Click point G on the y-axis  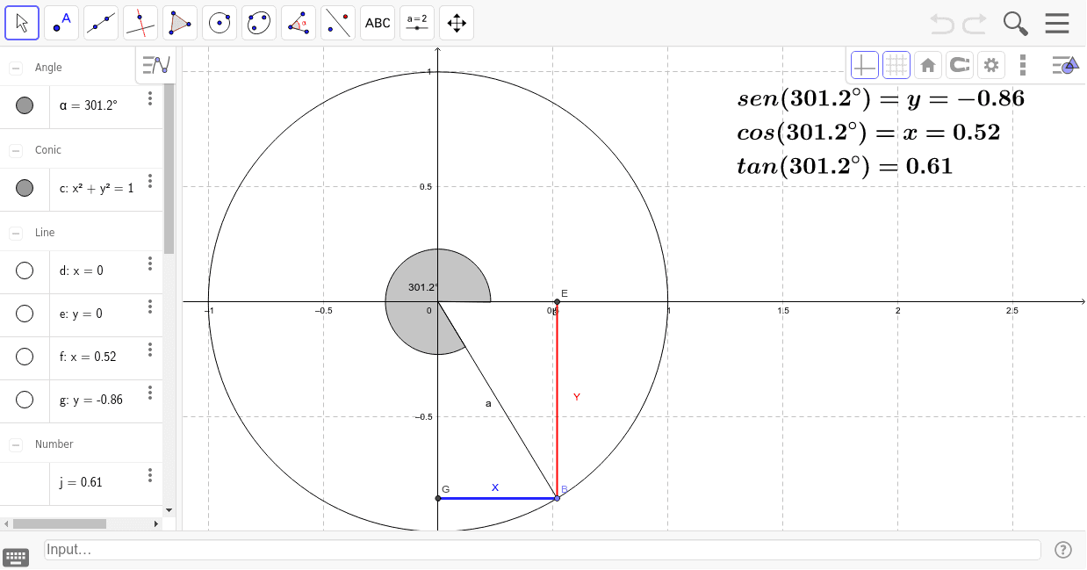click(438, 498)
